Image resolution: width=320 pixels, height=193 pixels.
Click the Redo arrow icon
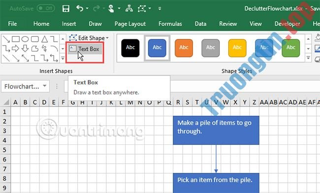pyautogui.click(x=96, y=8)
